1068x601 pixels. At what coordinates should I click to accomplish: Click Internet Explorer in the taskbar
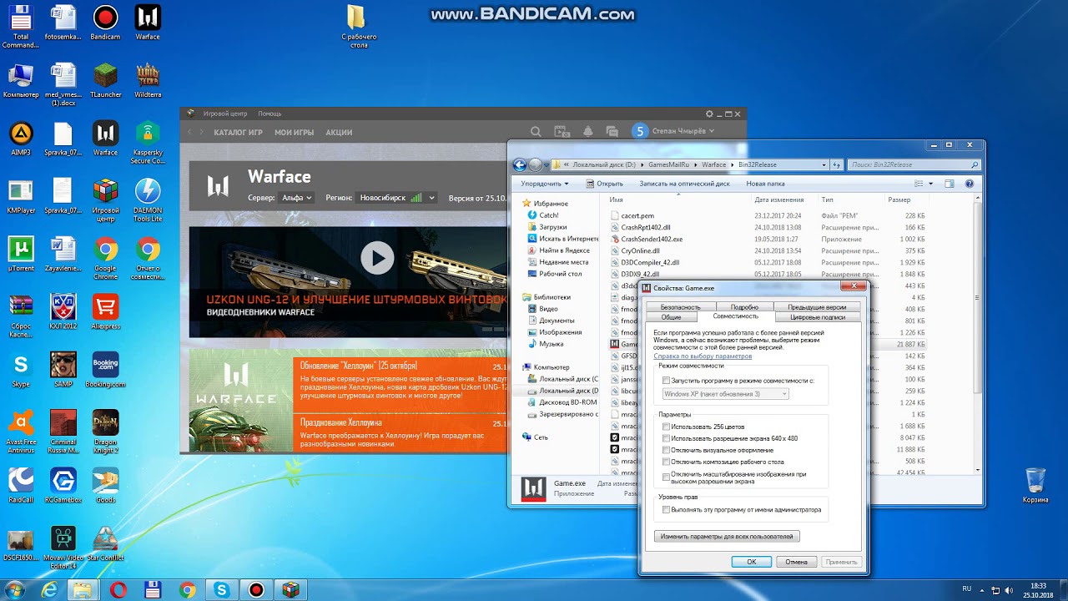[49, 589]
